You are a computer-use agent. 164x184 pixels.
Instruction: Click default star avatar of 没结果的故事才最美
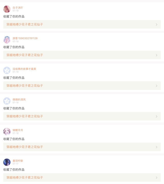click(7, 70)
